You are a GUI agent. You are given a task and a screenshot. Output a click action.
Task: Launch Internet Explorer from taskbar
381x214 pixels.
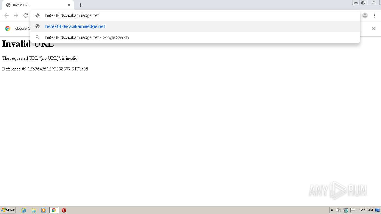click(x=24, y=210)
